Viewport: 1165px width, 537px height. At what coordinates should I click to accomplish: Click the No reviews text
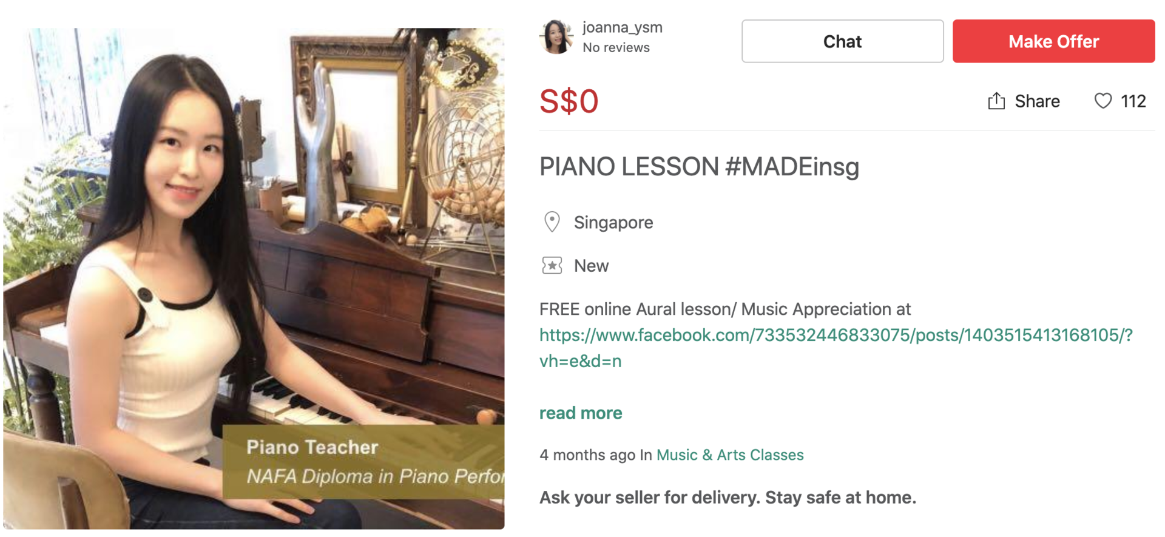[x=616, y=47]
